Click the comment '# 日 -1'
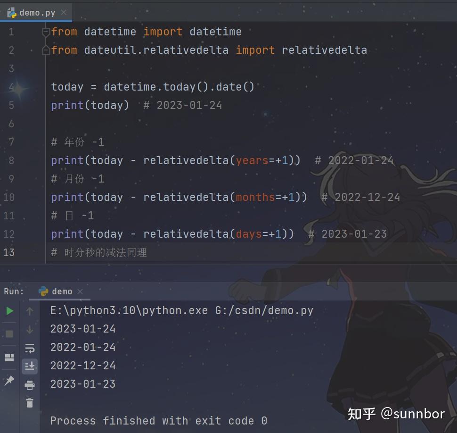457x433 pixels. (x=73, y=216)
